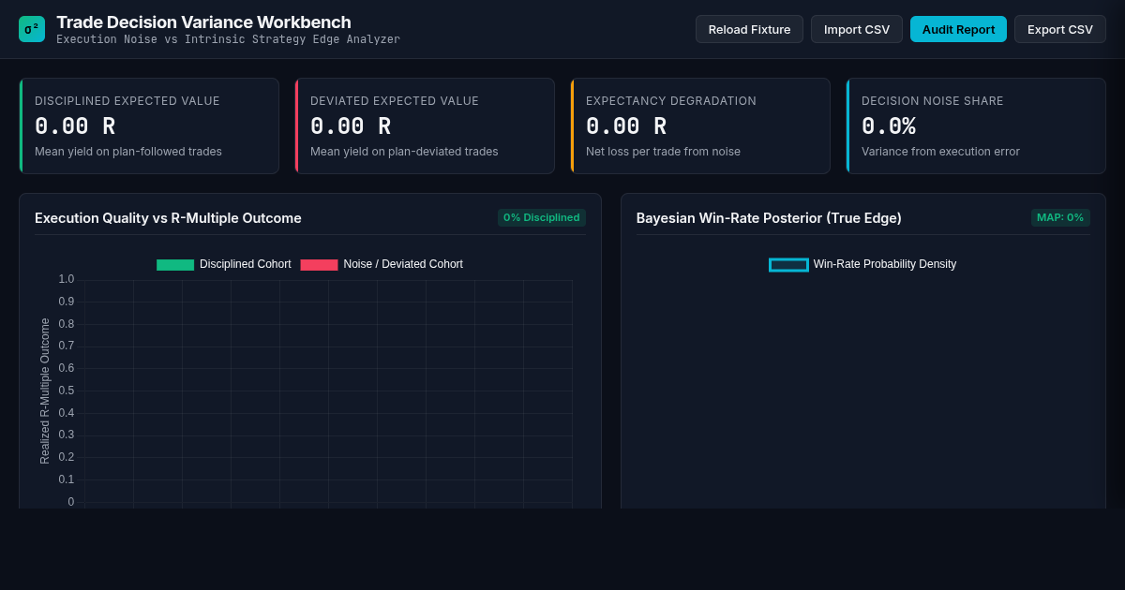Click the subtitle 'Execution Noise vs Intrinsic Strategy Edge Analyzer'
Screen dimensions: 1125x590
(x=228, y=39)
